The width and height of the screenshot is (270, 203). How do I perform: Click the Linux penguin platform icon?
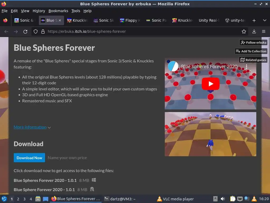click(x=92, y=189)
